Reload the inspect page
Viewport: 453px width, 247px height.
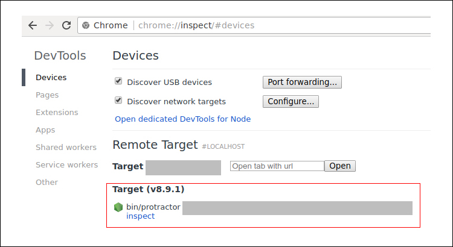click(x=66, y=25)
